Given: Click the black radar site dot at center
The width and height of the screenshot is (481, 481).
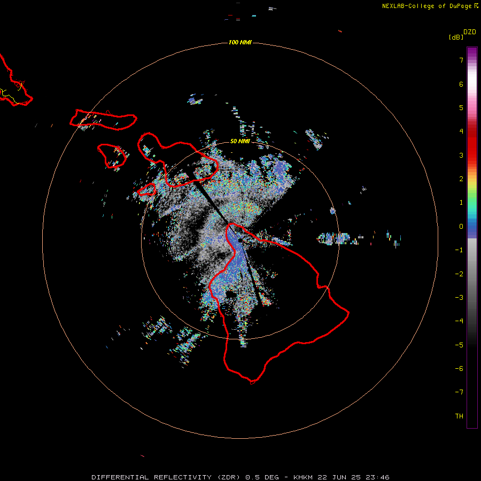Looking at the screenshot, I should (240, 241).
